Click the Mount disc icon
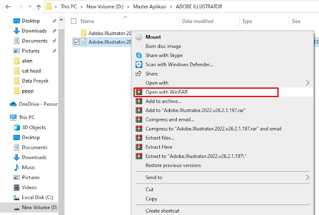Screen dimensions: 319x215 click(139, 37)
